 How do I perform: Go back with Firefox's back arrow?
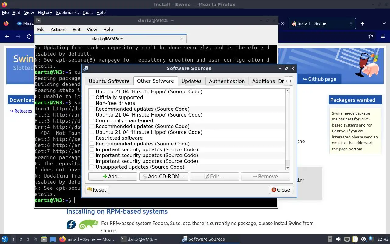click(7, 37)
